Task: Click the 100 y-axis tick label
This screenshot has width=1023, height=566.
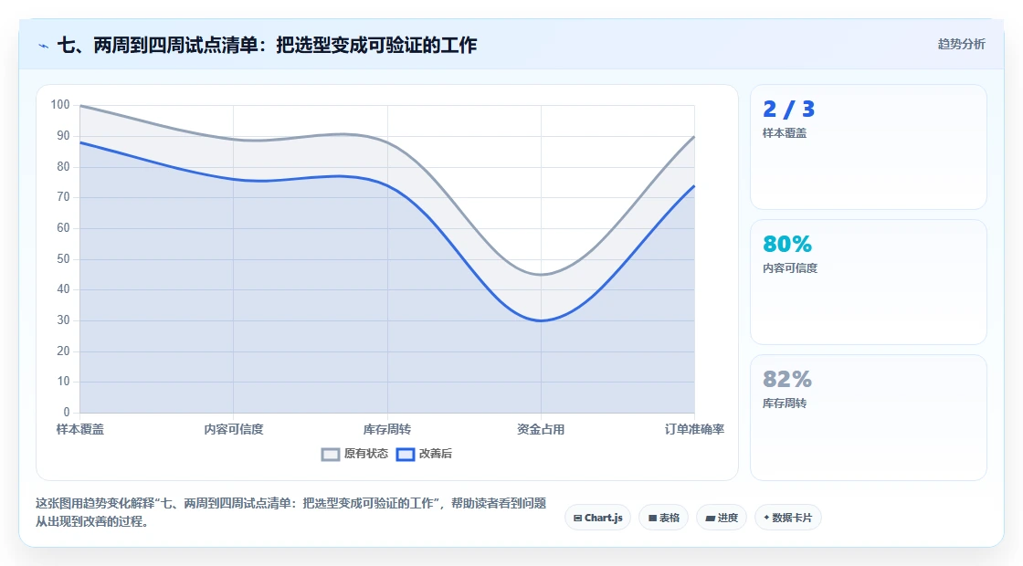Action: tap(60, 105)
